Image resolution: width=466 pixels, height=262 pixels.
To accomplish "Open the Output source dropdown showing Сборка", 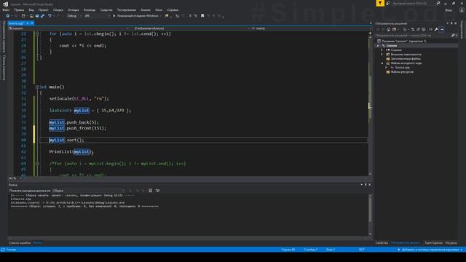I will (89, 191).
